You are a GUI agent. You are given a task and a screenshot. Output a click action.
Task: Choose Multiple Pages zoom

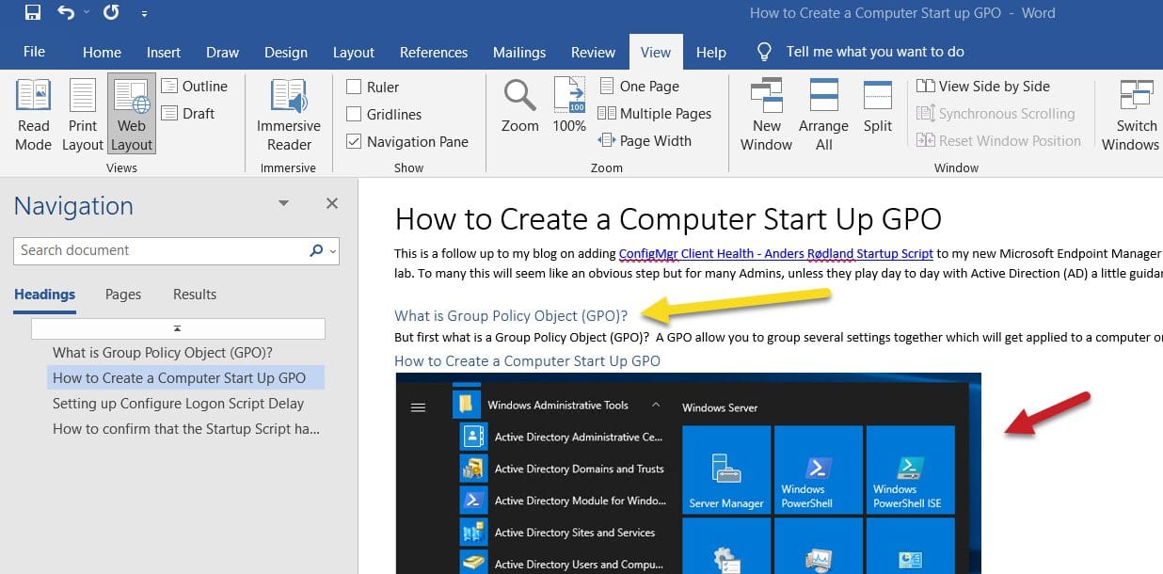(655, 113)
